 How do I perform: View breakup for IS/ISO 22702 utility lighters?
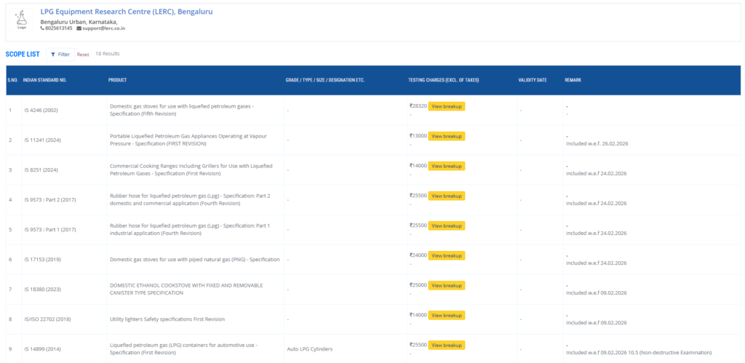[x=446, y=315]
